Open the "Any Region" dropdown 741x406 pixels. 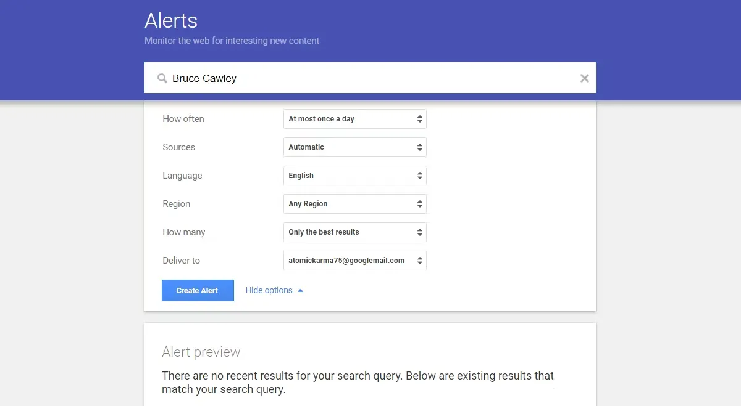(x=354, y=204)
